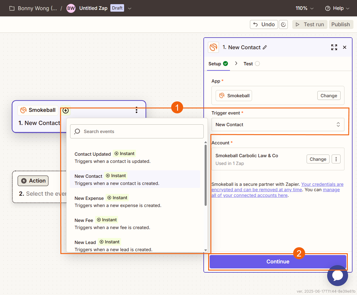Click the Draft status badge
The width and height of the screenshot is (357, 295).
(x=117, y=8)
